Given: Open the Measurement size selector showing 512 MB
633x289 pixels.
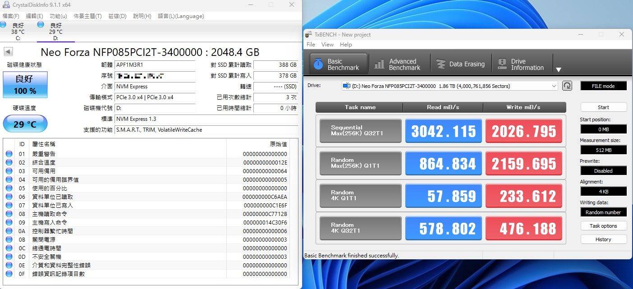Looking at the screenshot, I should point(603,149).
